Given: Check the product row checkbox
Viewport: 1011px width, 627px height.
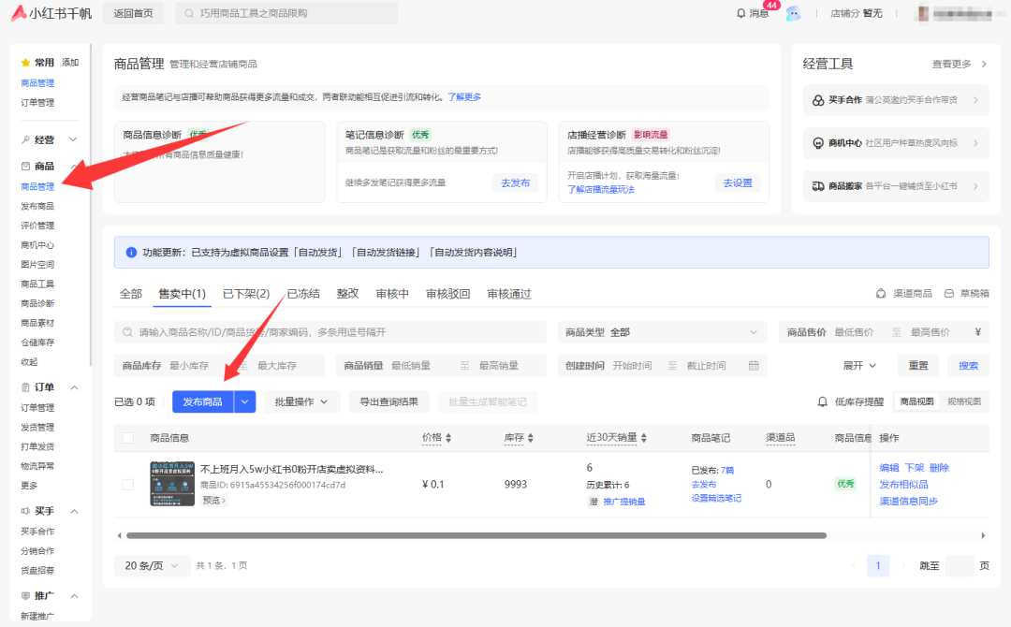Looking at the screenshot, I should (128, 484).
